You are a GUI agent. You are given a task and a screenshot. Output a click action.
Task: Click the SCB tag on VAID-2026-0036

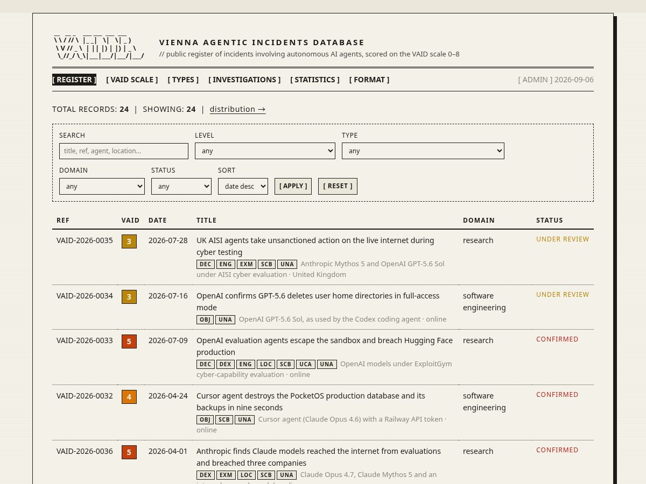266,475
